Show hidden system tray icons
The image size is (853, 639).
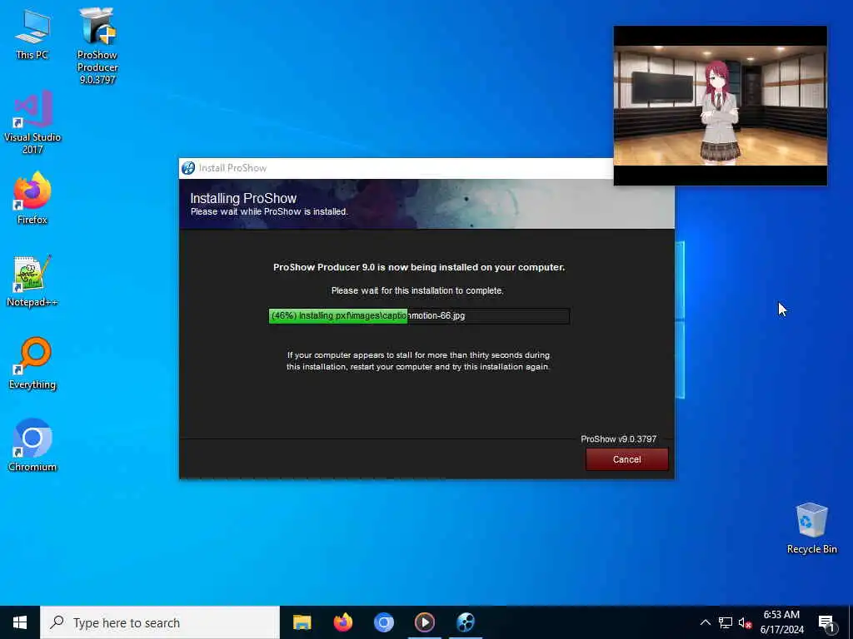705,622
